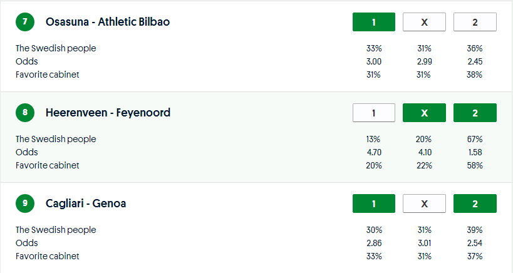The width and height of the screenshot is (513, 273).
Task: Click the Odds label under Heerenveen - Feyenoord
Action: tap(27, 152)
